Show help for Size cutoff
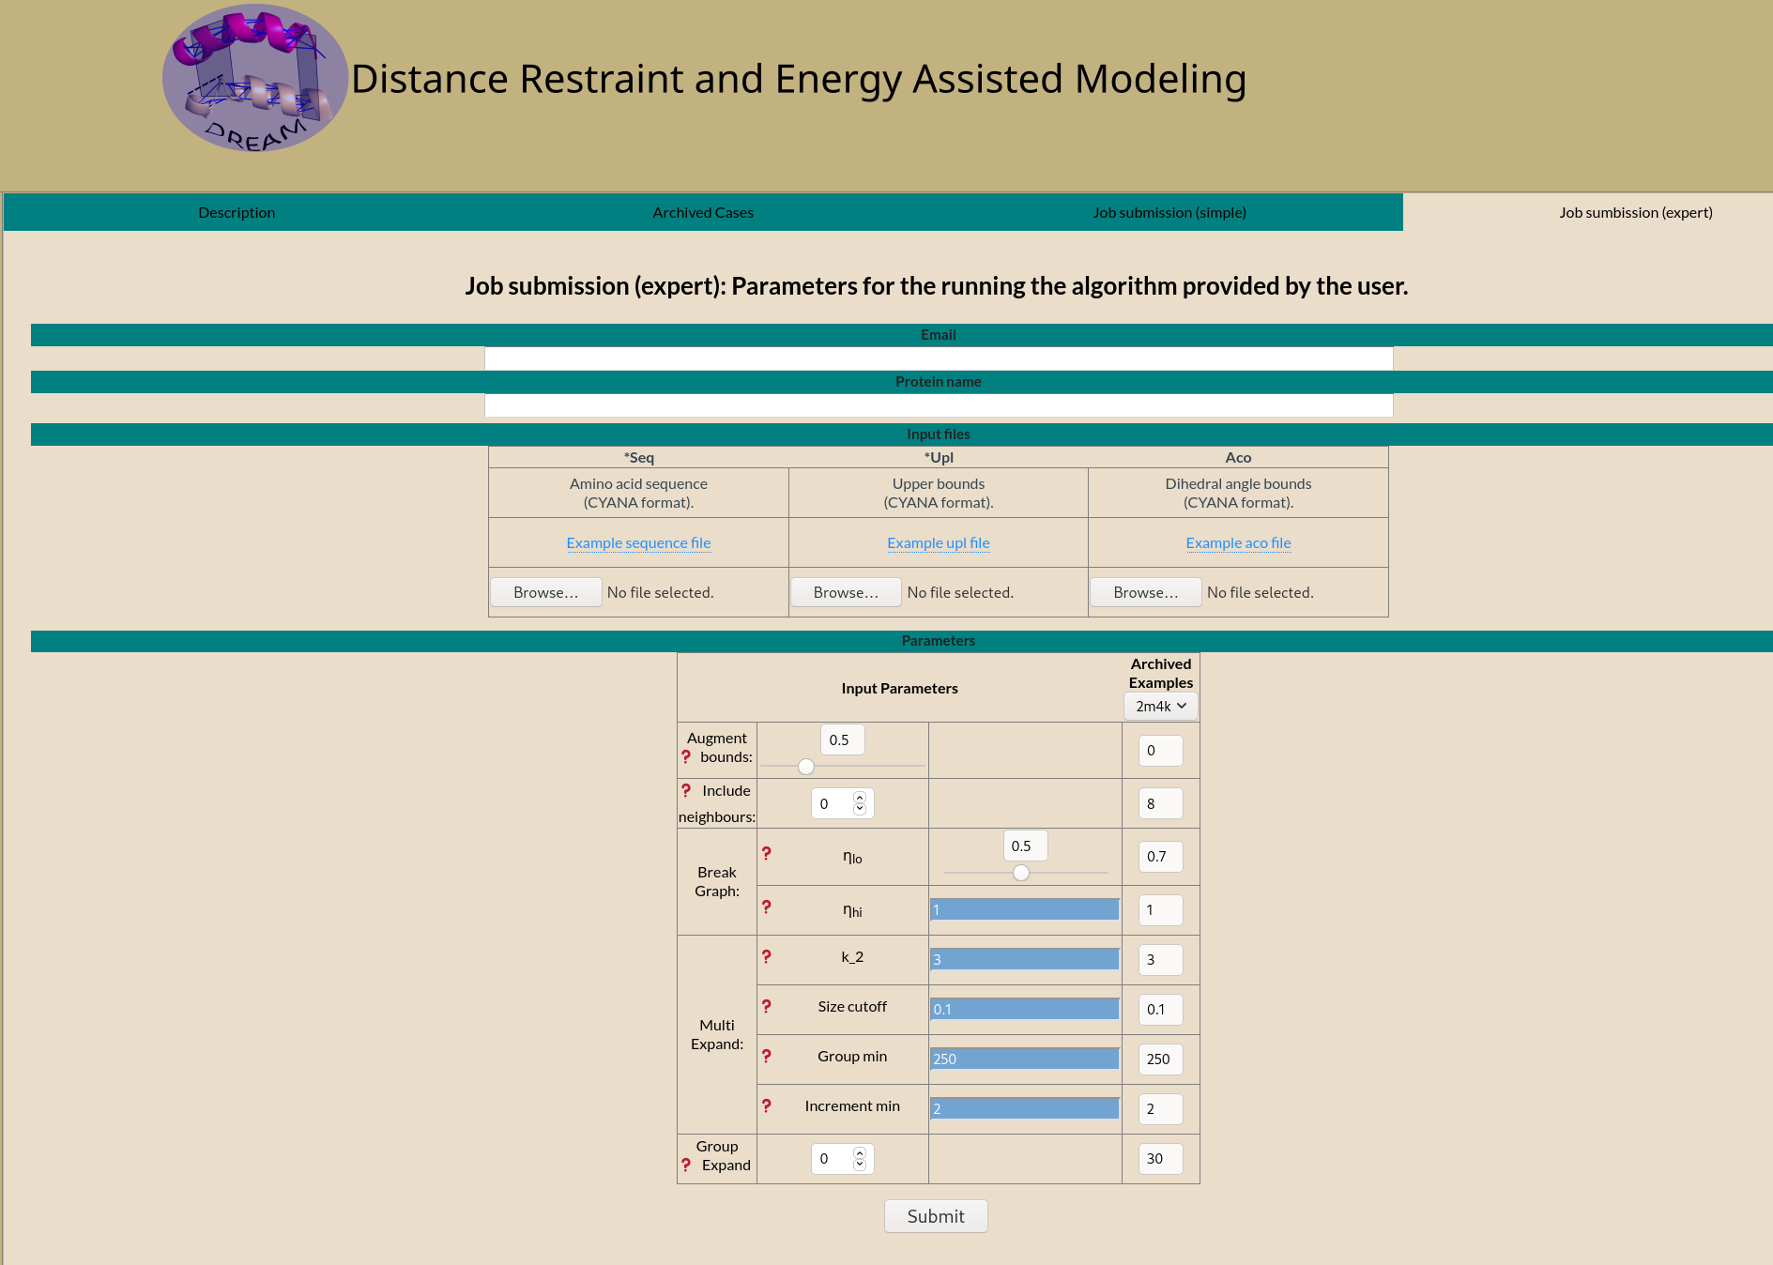Viewport: 1773px width, 1265px height. [x=767, y=1006]
